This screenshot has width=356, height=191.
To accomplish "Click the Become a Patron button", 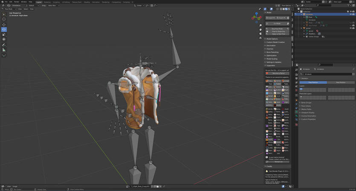I will (x=278, y=73).
